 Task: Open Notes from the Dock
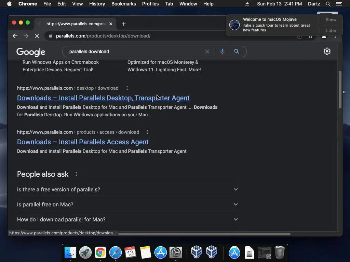tap(146, 253)
